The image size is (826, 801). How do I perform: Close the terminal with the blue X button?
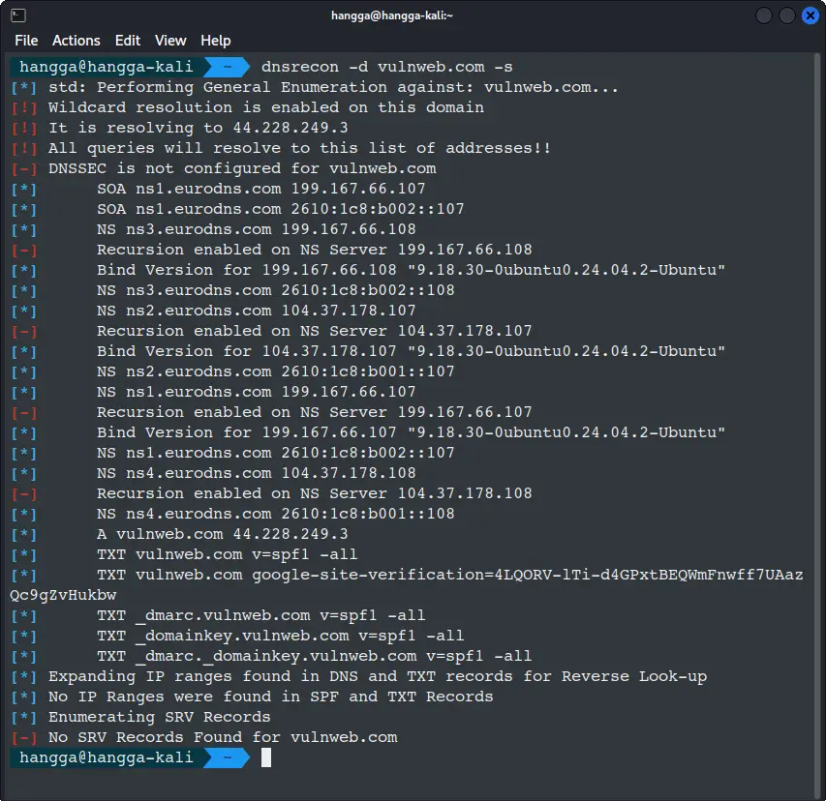[810, 15]
